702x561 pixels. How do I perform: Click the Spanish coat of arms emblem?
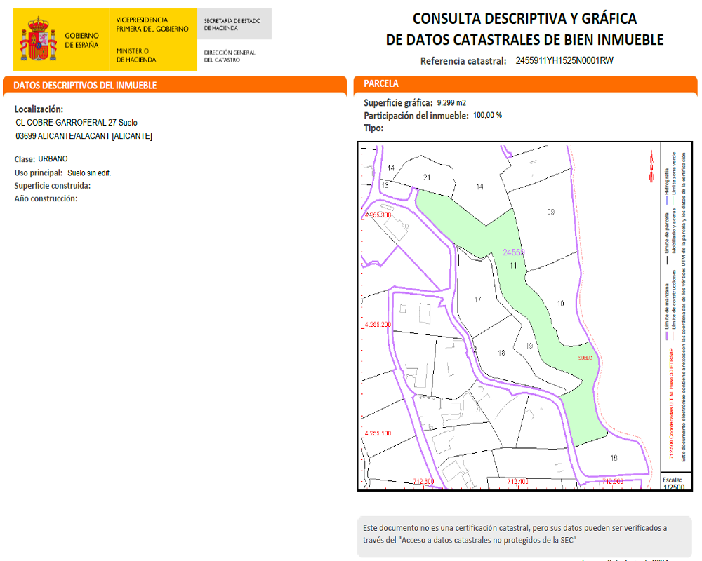[38, 39]
